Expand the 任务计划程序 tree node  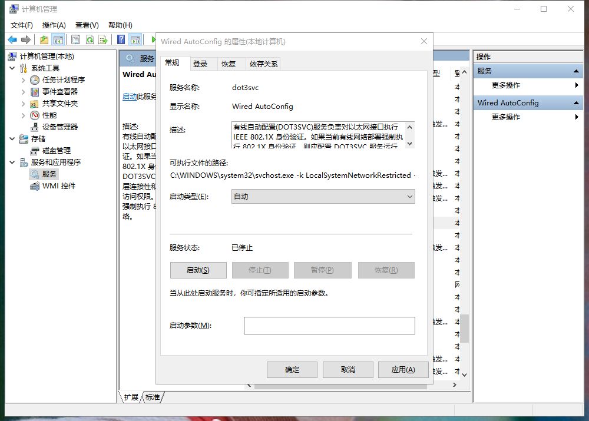(x=23, y=80)
